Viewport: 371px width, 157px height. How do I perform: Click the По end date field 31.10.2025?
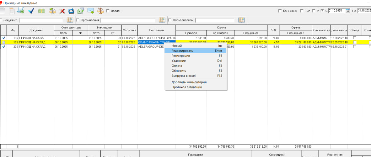pyautogui.click(x=364, y=11)
